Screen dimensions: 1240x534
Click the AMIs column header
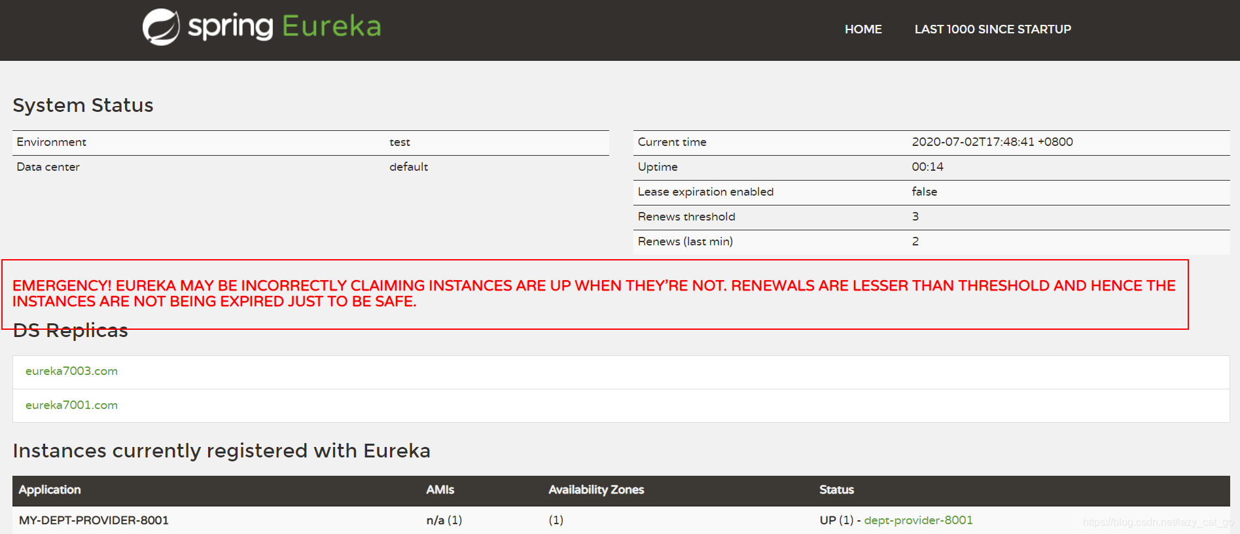[440, 489]
